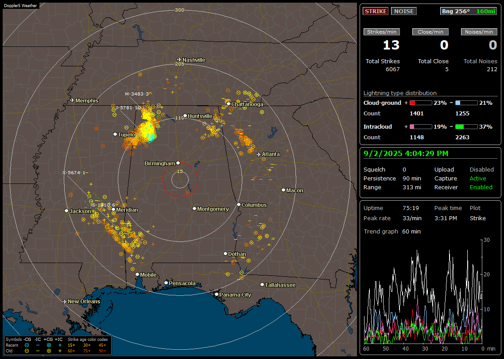Click the Montgomery city marker

click(194, 209)
